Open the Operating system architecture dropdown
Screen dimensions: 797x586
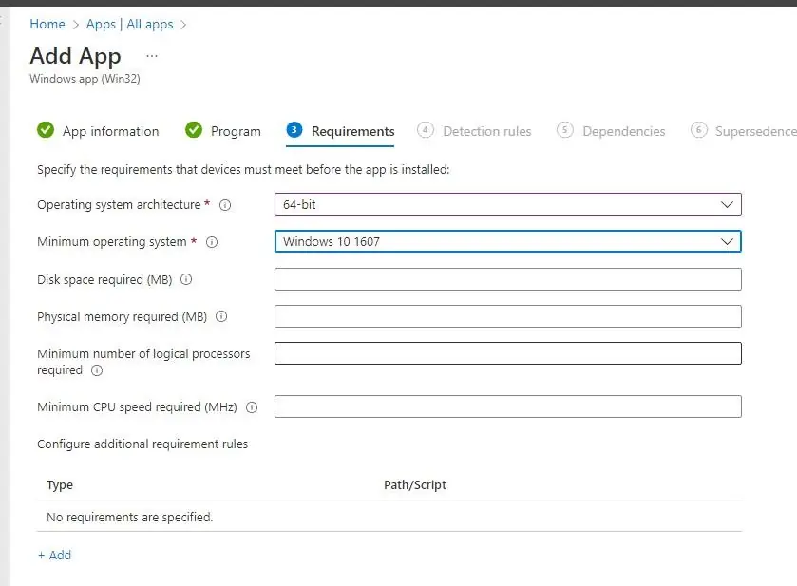pos(508,204)
